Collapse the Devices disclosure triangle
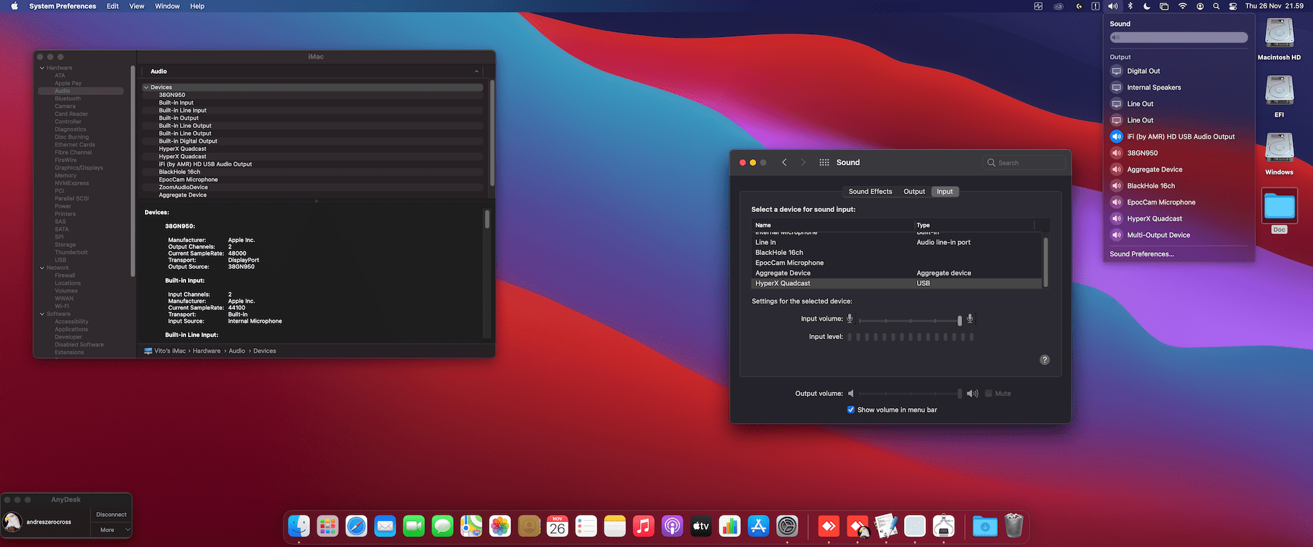Screen dimensions: 1313x547 146,88
